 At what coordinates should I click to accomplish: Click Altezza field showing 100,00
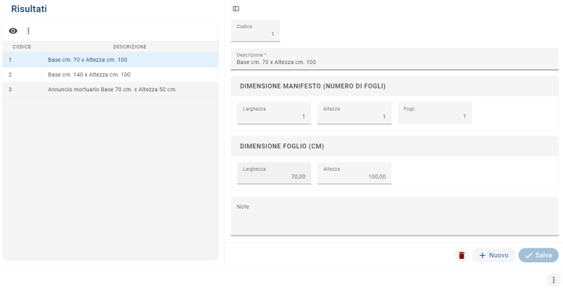(x=354, y=174)
